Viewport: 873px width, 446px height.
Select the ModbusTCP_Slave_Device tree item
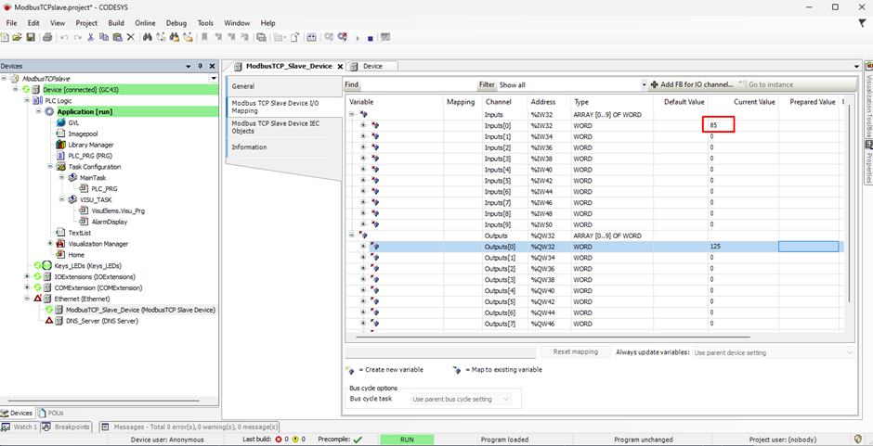(x=140, y=310)
